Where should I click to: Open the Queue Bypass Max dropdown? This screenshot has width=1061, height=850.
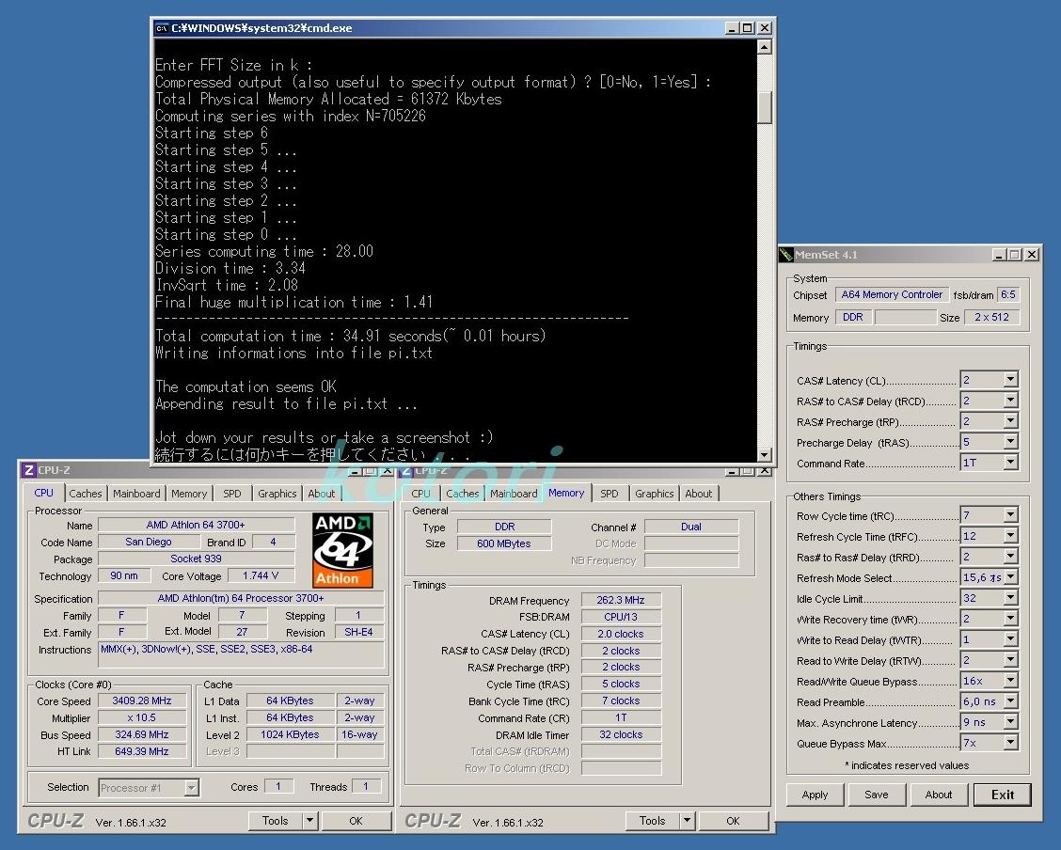pos(1010,743)
